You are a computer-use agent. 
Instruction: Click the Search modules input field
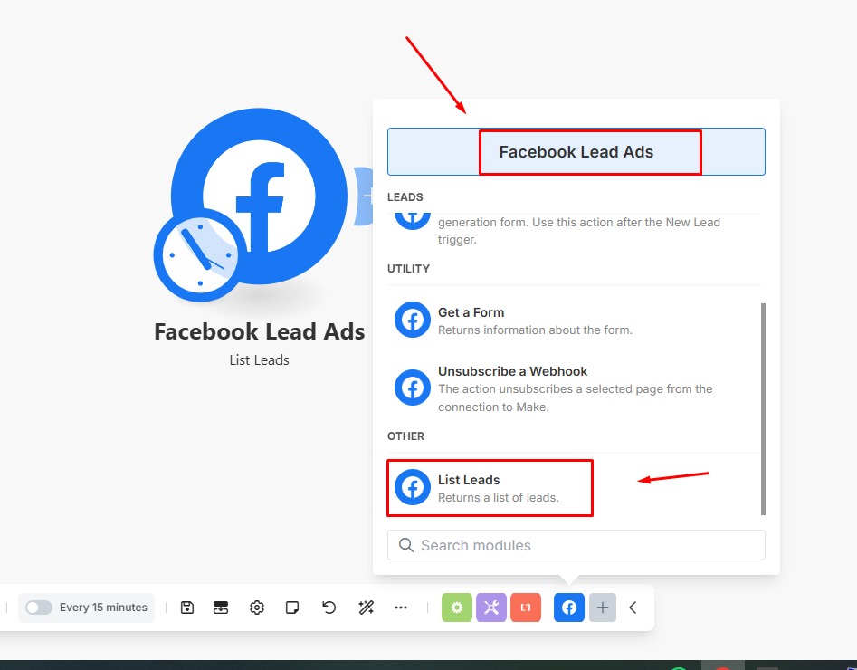coord(576,545)
